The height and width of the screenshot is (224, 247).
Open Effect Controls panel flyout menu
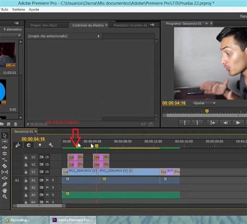coord(152,25)
